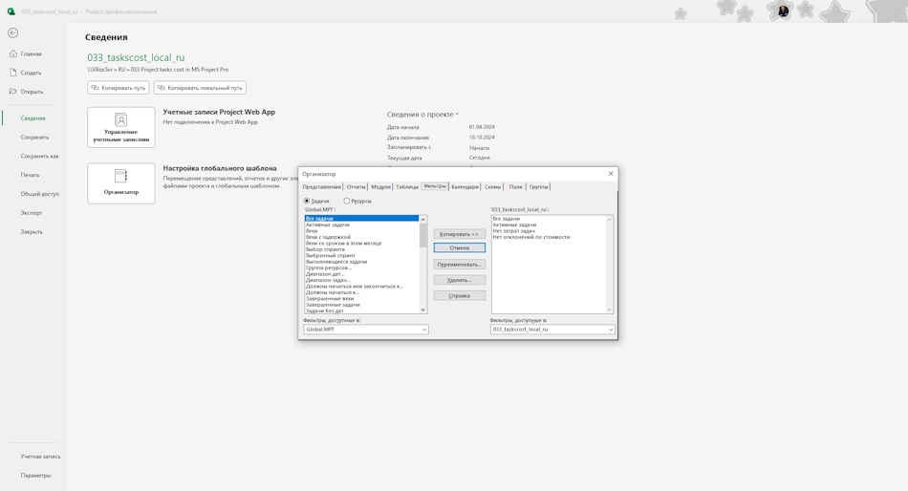
Task: Click the Отмена button
Action: (x=459, y=247)
